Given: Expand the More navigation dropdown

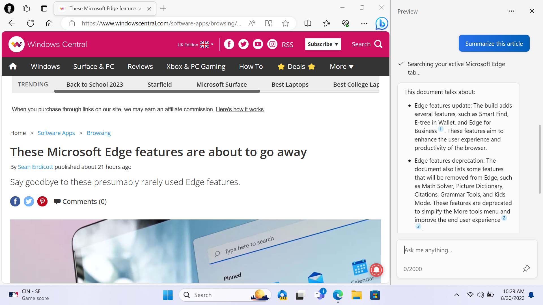Looking at the screenshot, I should click(341, 66).
